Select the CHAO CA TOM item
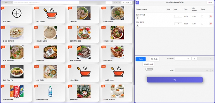 click(17, 34)
